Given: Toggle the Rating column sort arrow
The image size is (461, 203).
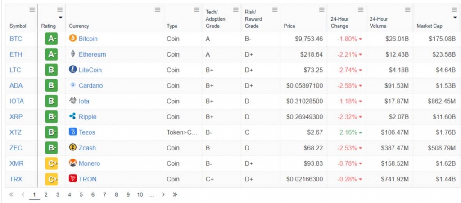Looking at the screenshot, I should [x=60, y=18].
